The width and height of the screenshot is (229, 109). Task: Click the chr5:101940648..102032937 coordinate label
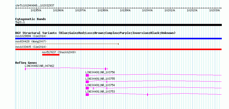click(35, 5)
